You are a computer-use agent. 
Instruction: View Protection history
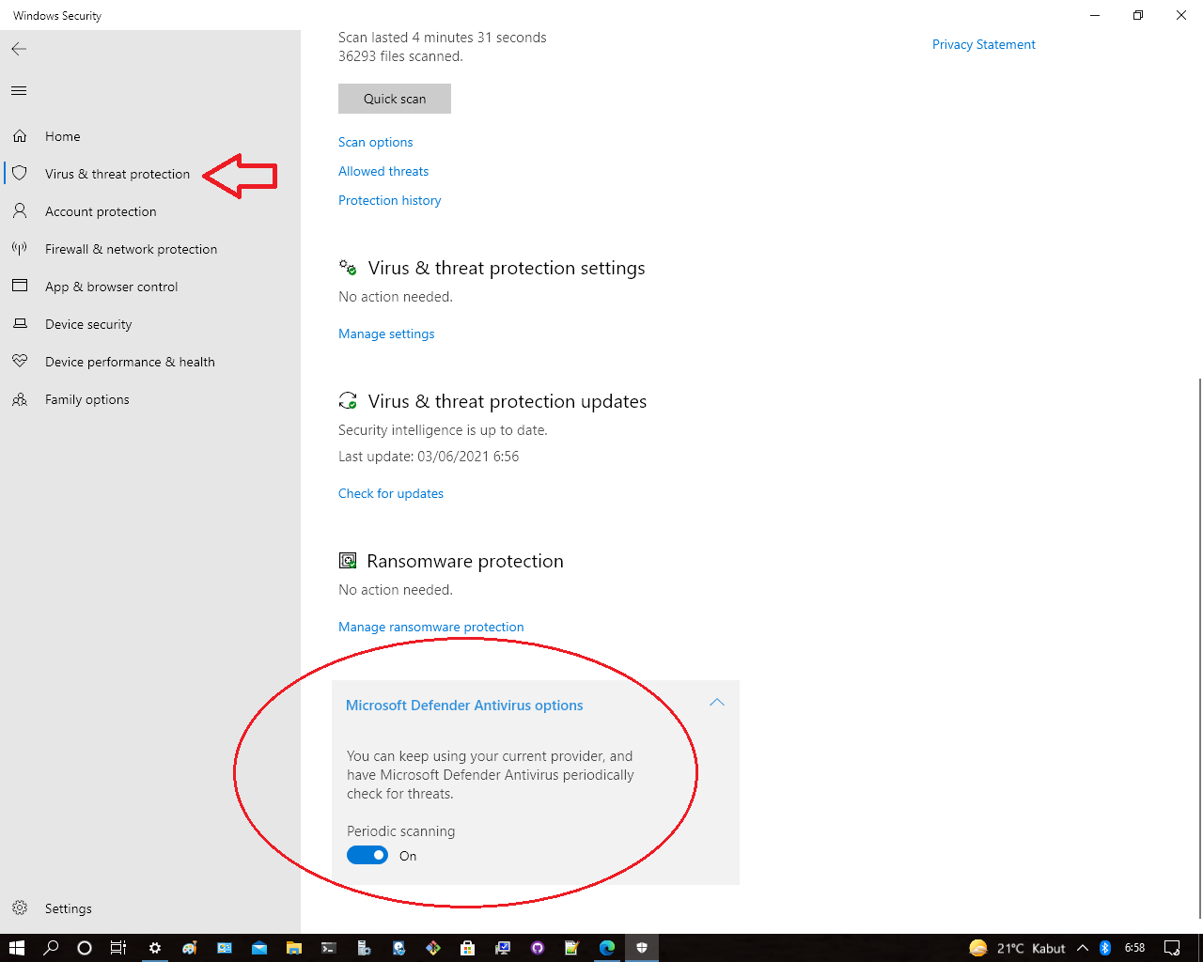[390, 200]
